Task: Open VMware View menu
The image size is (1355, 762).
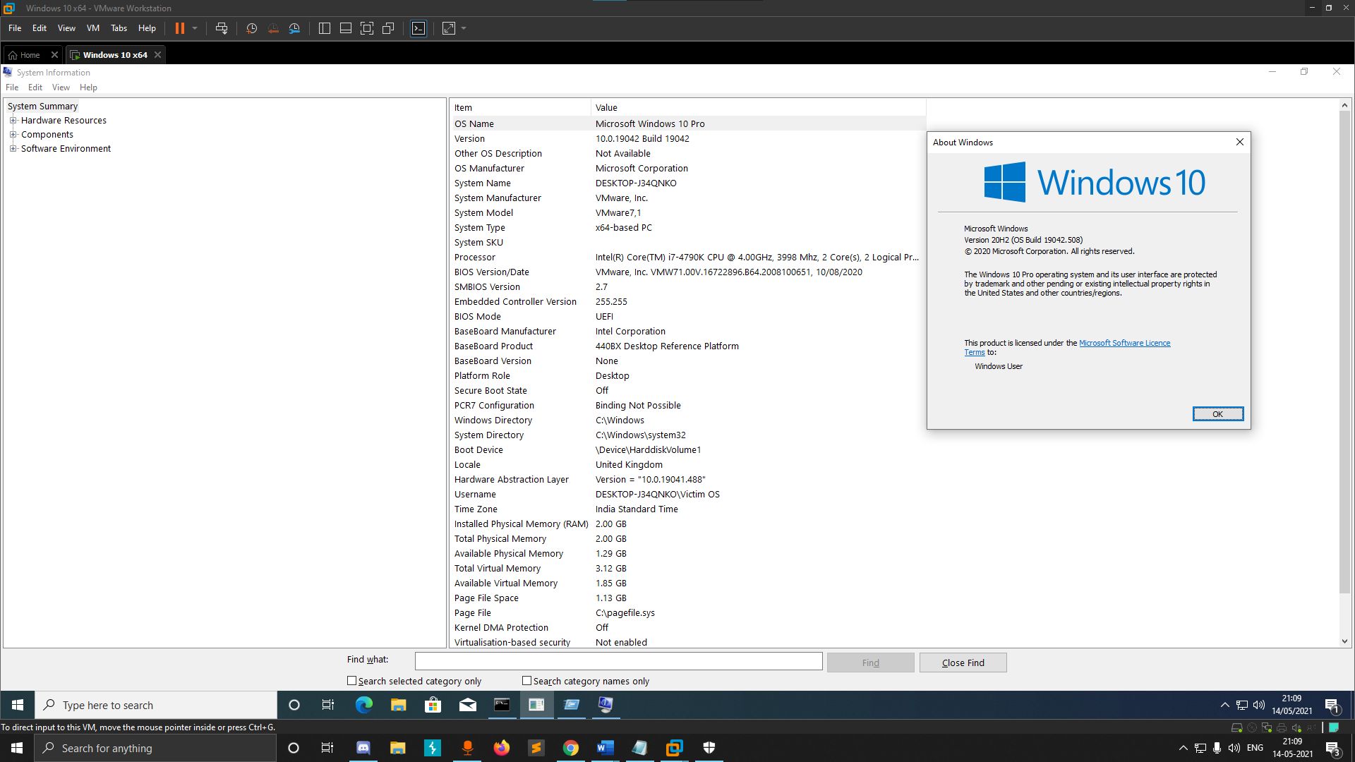Action: (66, 28)
